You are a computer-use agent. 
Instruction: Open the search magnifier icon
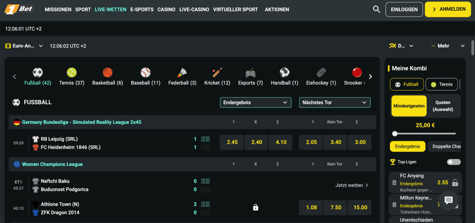click(376, 9)
